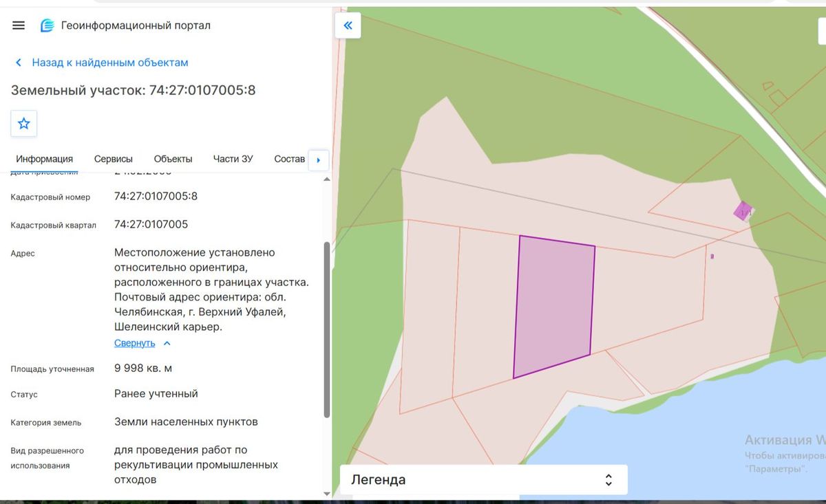The image size is (826, 504).
Task: Switch to the Информация tab
Action: [x=45, y=159]
